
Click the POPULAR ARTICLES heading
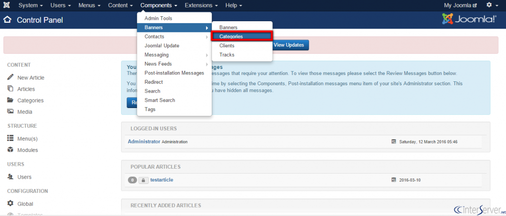point(156,167)
